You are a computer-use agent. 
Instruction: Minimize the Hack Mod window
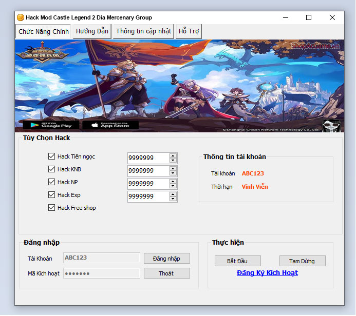(286, 17)
